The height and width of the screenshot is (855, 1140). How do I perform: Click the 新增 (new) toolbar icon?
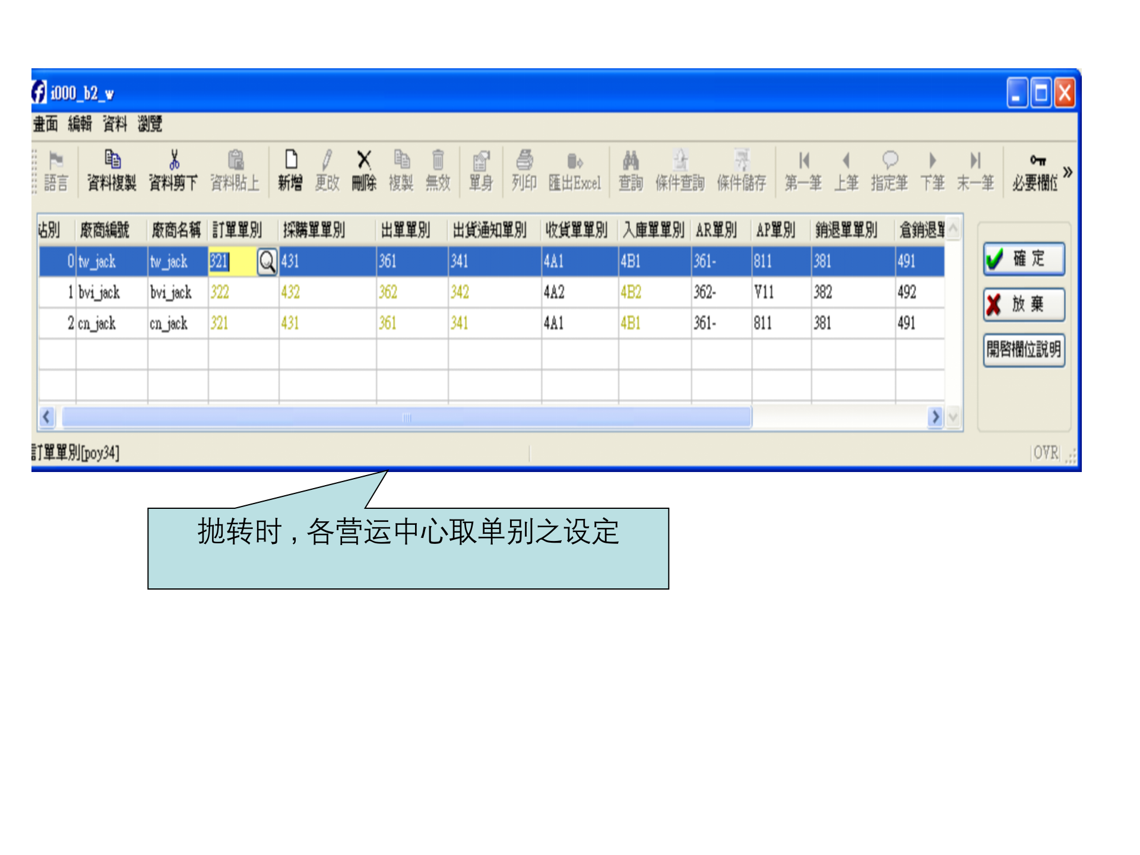pyautogui.click(x=289, y=171)
